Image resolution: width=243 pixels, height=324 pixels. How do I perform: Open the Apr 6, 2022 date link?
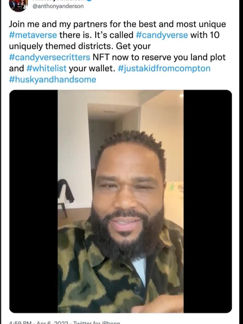pyautogui.click(x=52, y=322)
